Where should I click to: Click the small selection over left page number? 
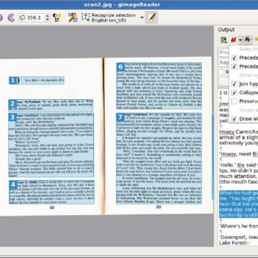pos(52,208)
